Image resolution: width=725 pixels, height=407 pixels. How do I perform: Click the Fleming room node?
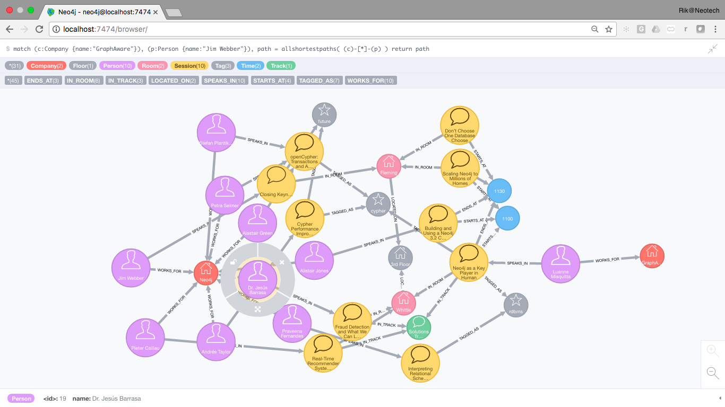pyautogui.click(x=389, y=166)
